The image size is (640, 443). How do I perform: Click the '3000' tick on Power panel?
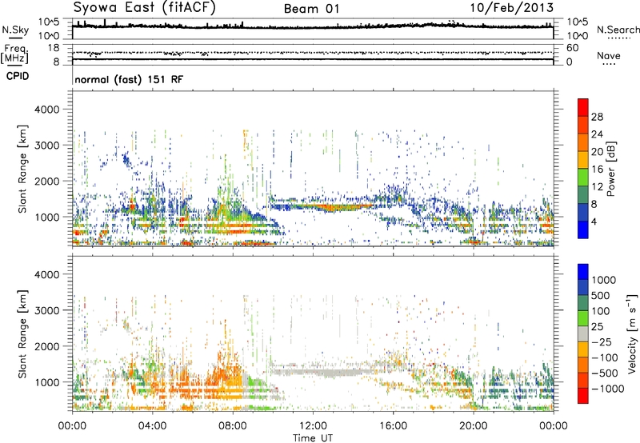[46, 146]
